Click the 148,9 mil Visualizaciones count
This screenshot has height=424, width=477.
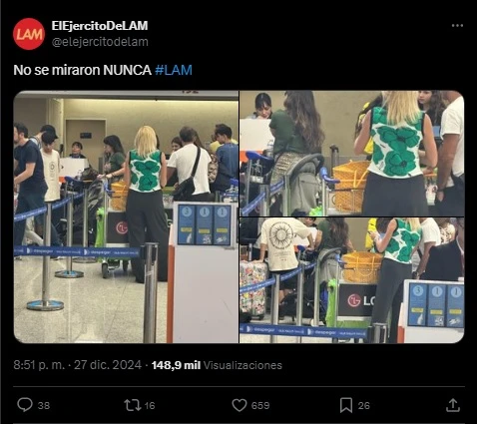click(x=217, y=365)
